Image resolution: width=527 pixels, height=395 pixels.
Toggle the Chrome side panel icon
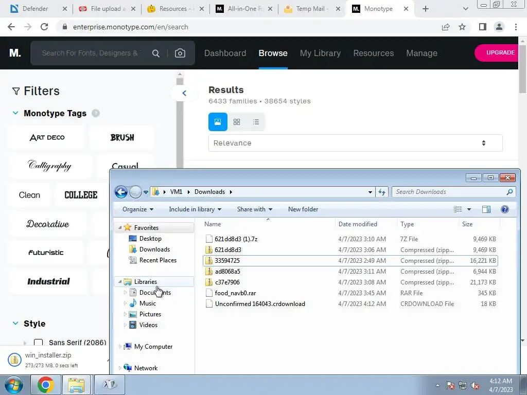(x=483, y=27)
